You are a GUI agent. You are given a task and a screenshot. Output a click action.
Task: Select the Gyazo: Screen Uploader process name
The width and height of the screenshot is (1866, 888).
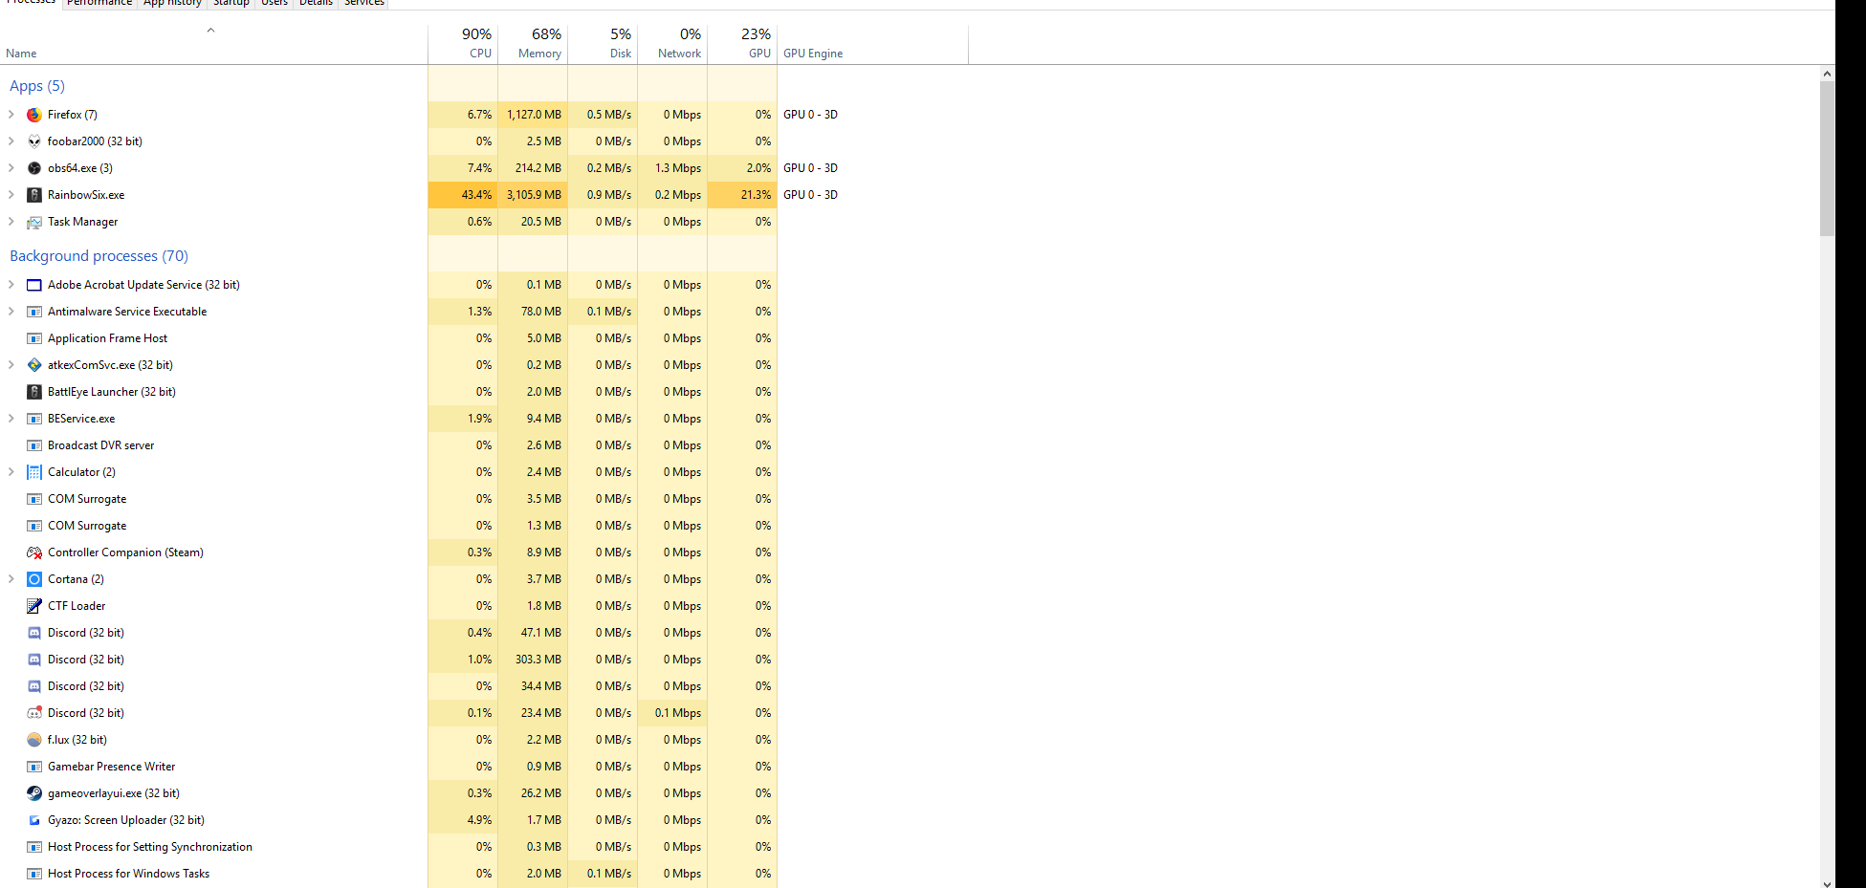pos(126,820)
